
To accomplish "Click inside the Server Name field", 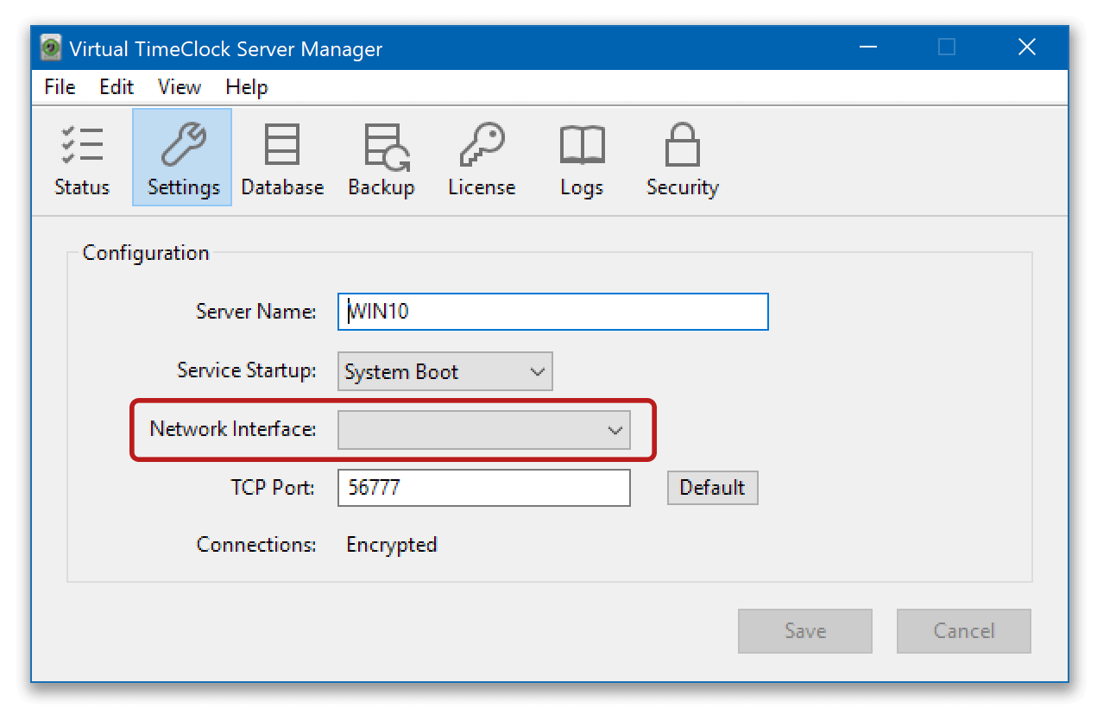I will click(552, 312).
